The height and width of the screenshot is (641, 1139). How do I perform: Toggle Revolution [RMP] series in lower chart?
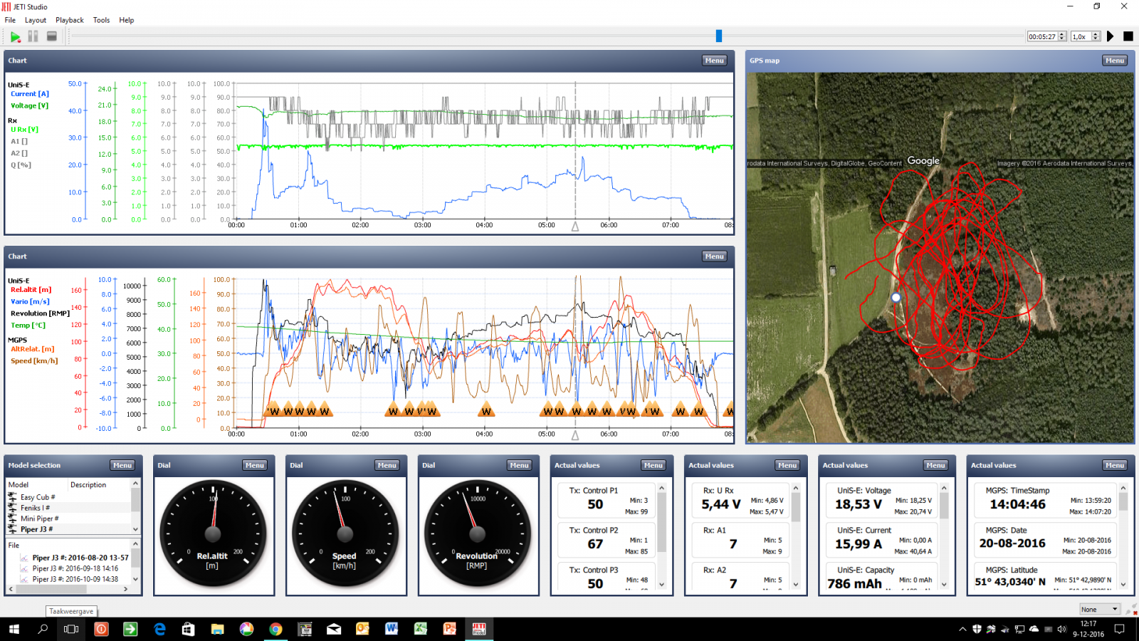[x=40, y=313]
